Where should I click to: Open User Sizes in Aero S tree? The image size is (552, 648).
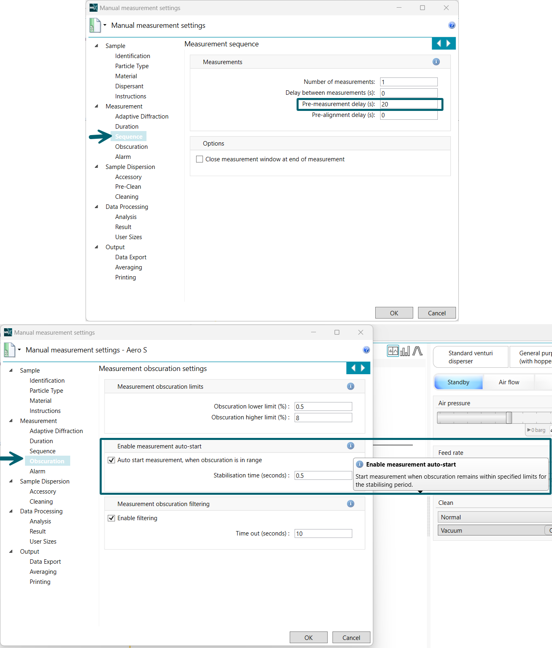(43, 542)
